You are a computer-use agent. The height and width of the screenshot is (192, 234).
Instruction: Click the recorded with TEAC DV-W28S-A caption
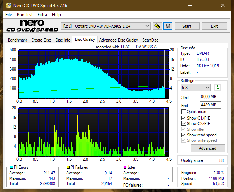126,47
